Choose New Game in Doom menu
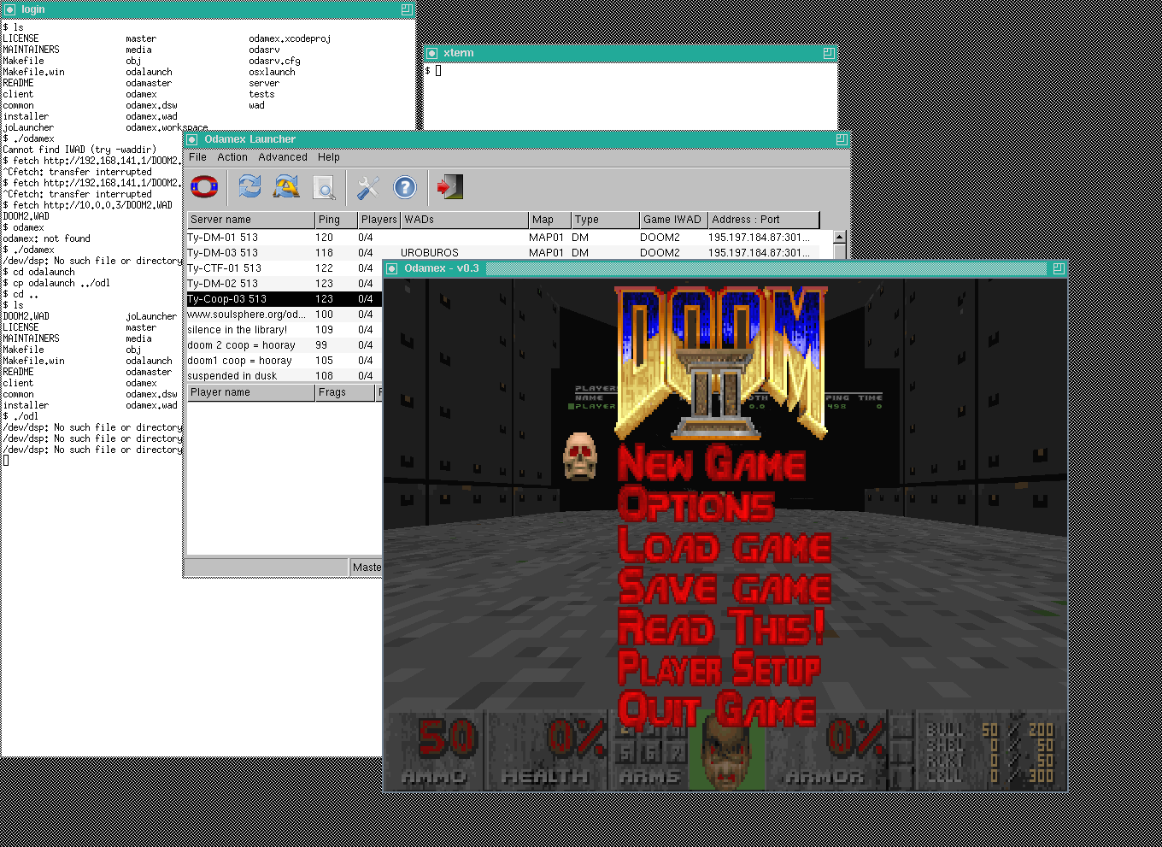This screenshot has width=1162, height=847. click(x=712, y=464)
